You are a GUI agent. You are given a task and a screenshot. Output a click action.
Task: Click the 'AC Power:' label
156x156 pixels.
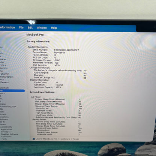coord(36,97)
